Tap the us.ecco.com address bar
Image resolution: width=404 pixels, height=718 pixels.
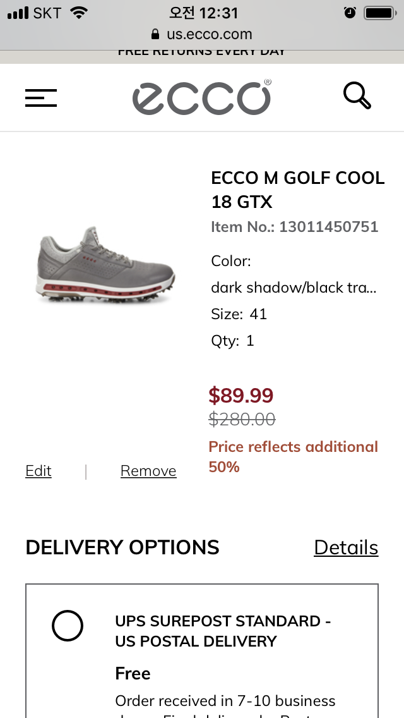(209, 34)
